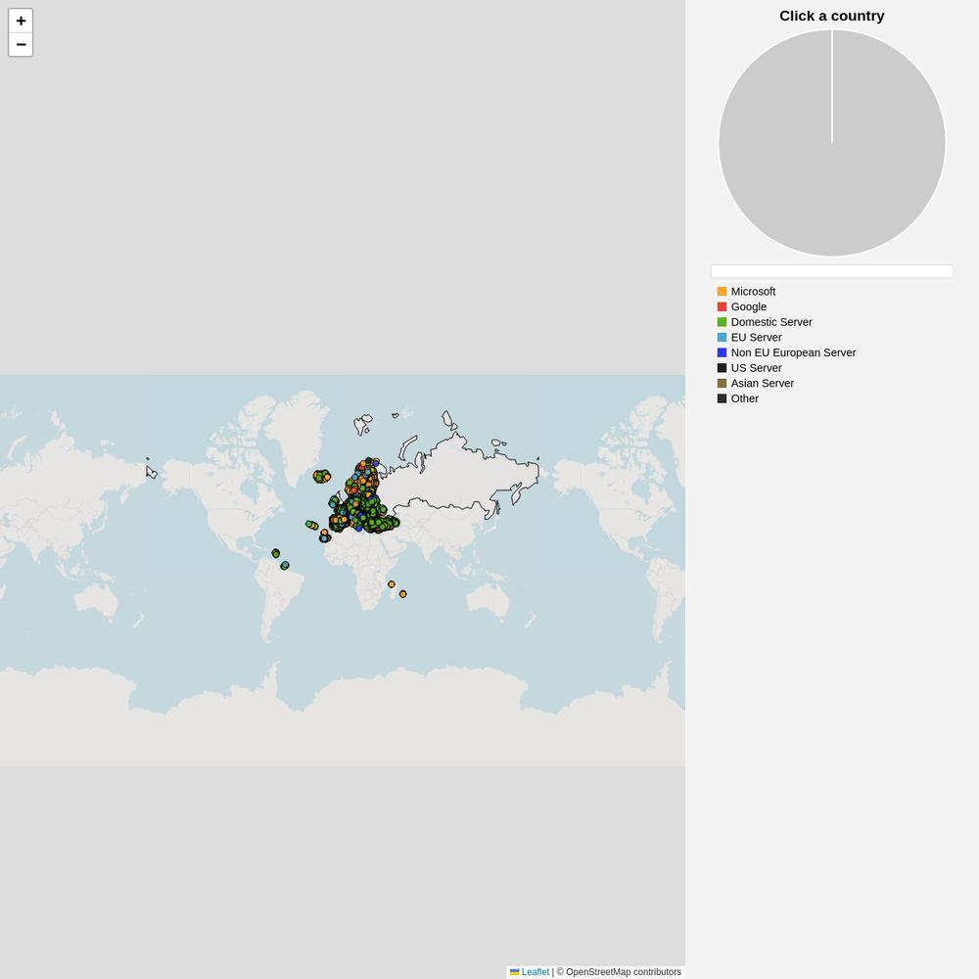The width and height of the screenshot is (979, 979).
Task: Click the Non EU European Server blue swatch
Action: (722, 352)
